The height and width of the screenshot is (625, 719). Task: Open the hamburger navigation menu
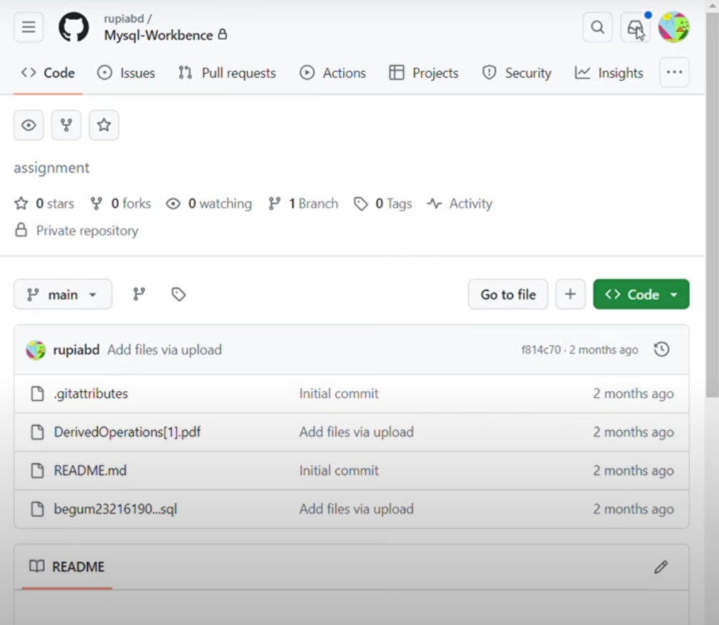point(28,27)
